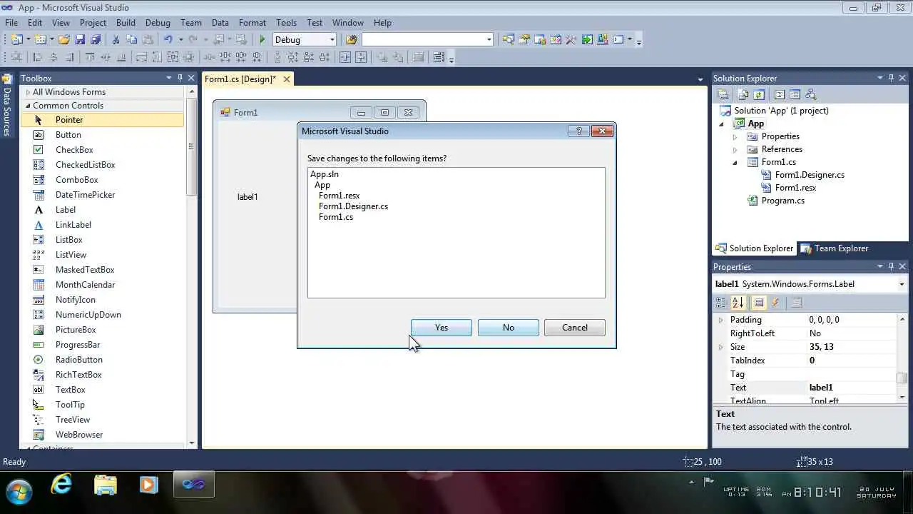Collapse Common Controls group in Toolbox
The image size is (913, 514).
(x=28, y=106)
